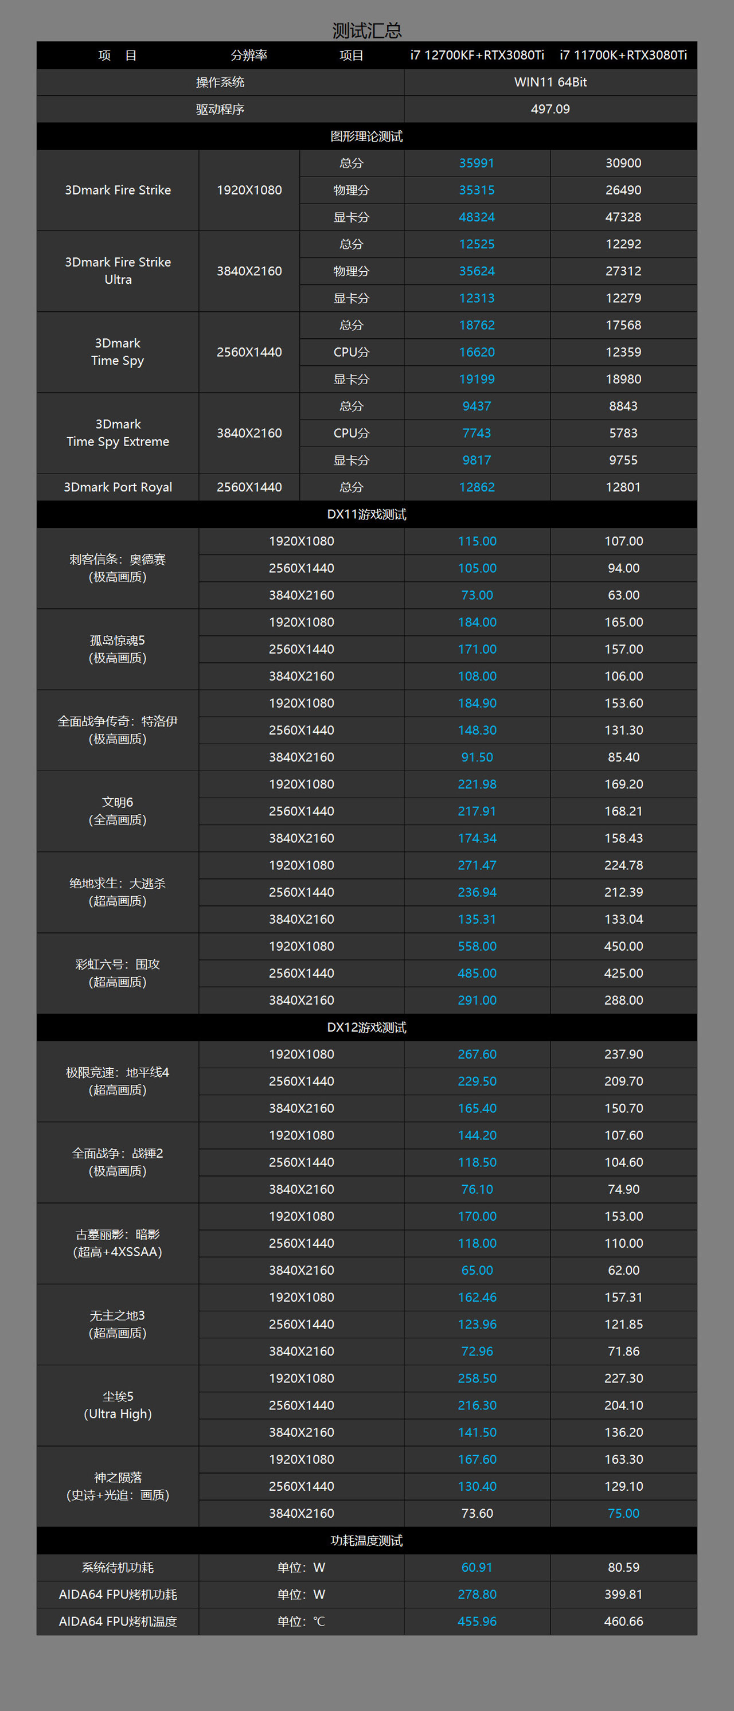Select Fire Strike total score 35991
This screenshot has height=1711, width=734.
pos(477,163)
